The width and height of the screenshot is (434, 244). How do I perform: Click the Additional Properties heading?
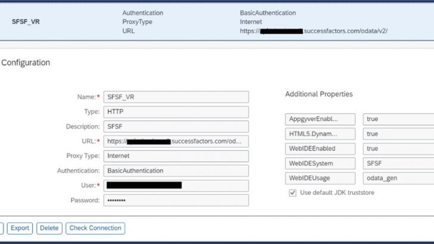click(319, 94)
